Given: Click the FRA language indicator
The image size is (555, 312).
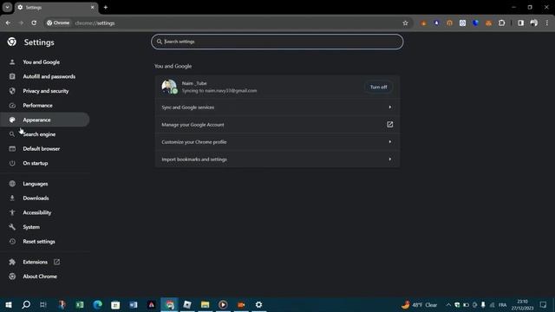Looking at the screenshot, I should coord(503,305).
